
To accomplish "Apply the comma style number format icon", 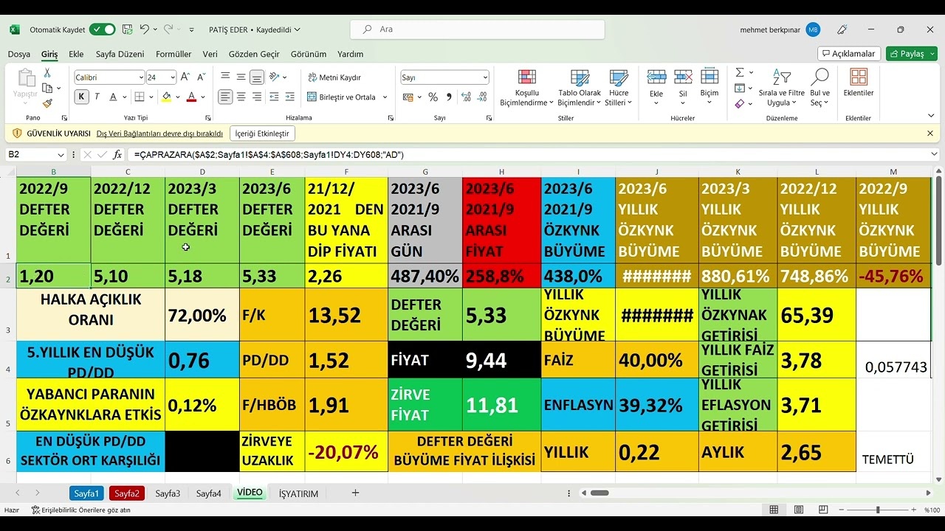I will point(448,97).
